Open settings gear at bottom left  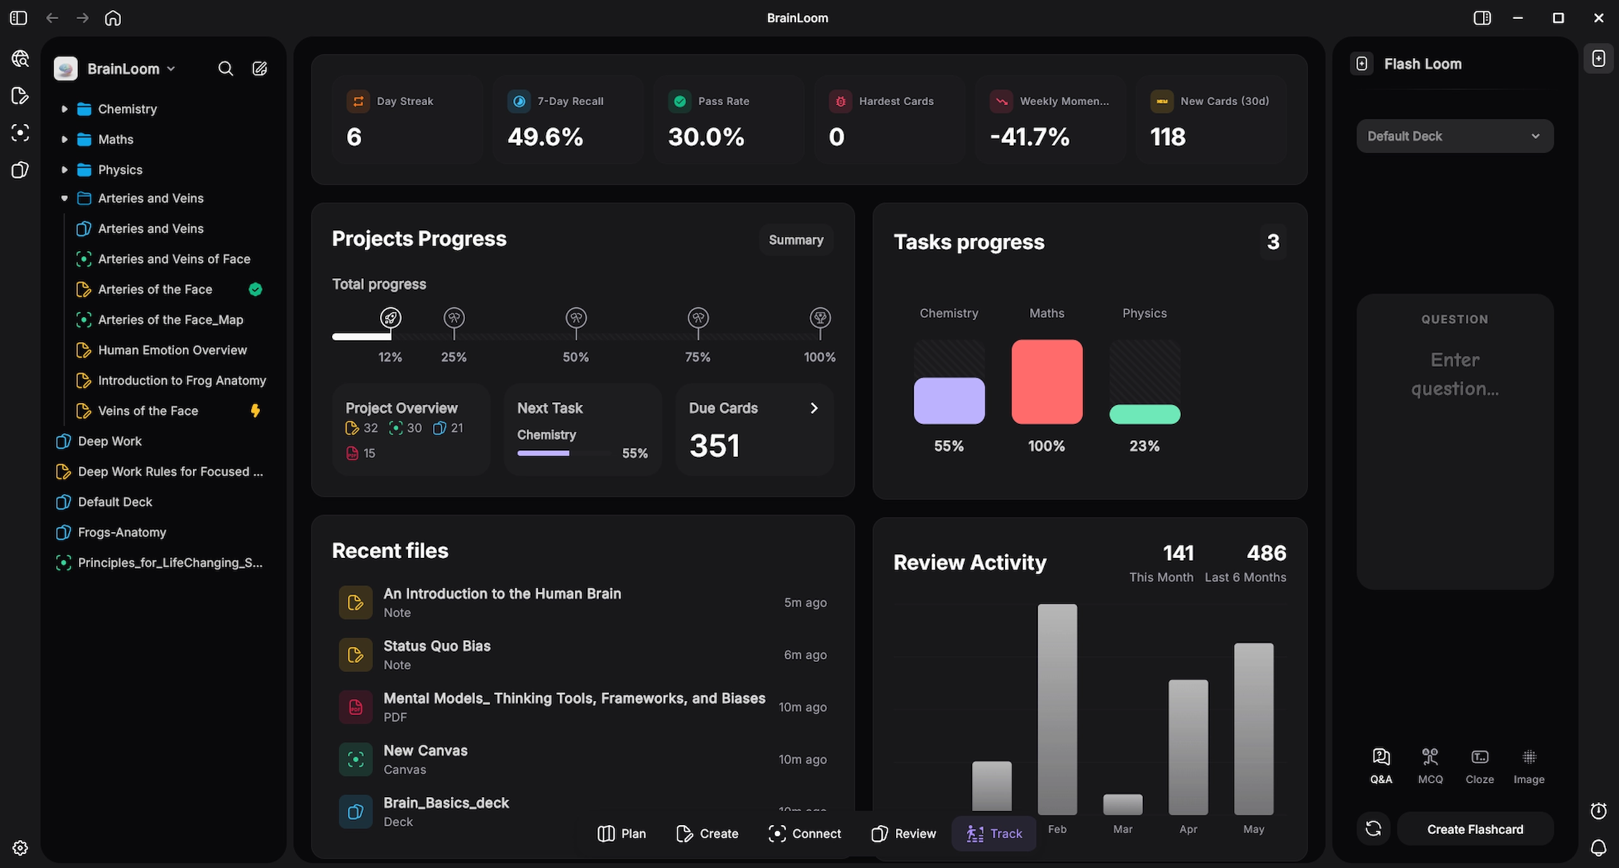click(x=20, y=848)
